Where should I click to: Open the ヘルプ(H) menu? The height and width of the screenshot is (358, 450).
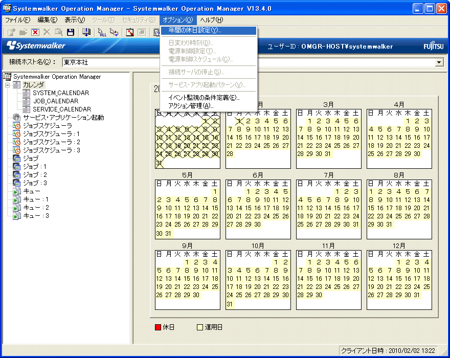[x=212, y=20]
